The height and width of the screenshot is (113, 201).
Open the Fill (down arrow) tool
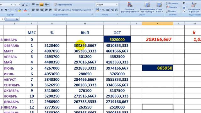click(x=184, y=7)
